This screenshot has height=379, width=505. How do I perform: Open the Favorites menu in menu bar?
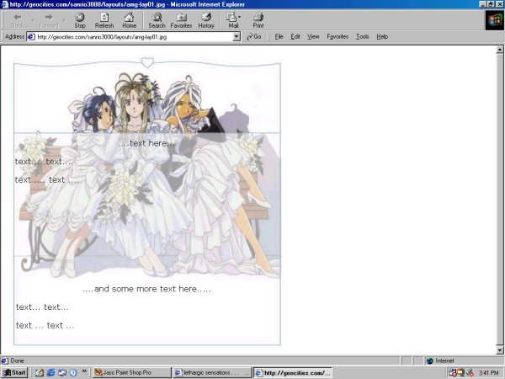338,37
